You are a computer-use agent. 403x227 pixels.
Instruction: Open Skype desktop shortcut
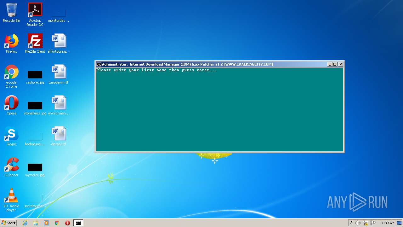pyautogui.click(x=11, y=136)
